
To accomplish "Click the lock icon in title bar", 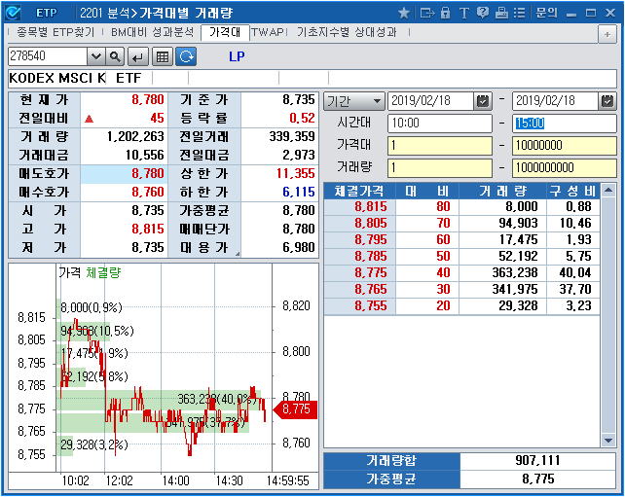I will (445, 13).
